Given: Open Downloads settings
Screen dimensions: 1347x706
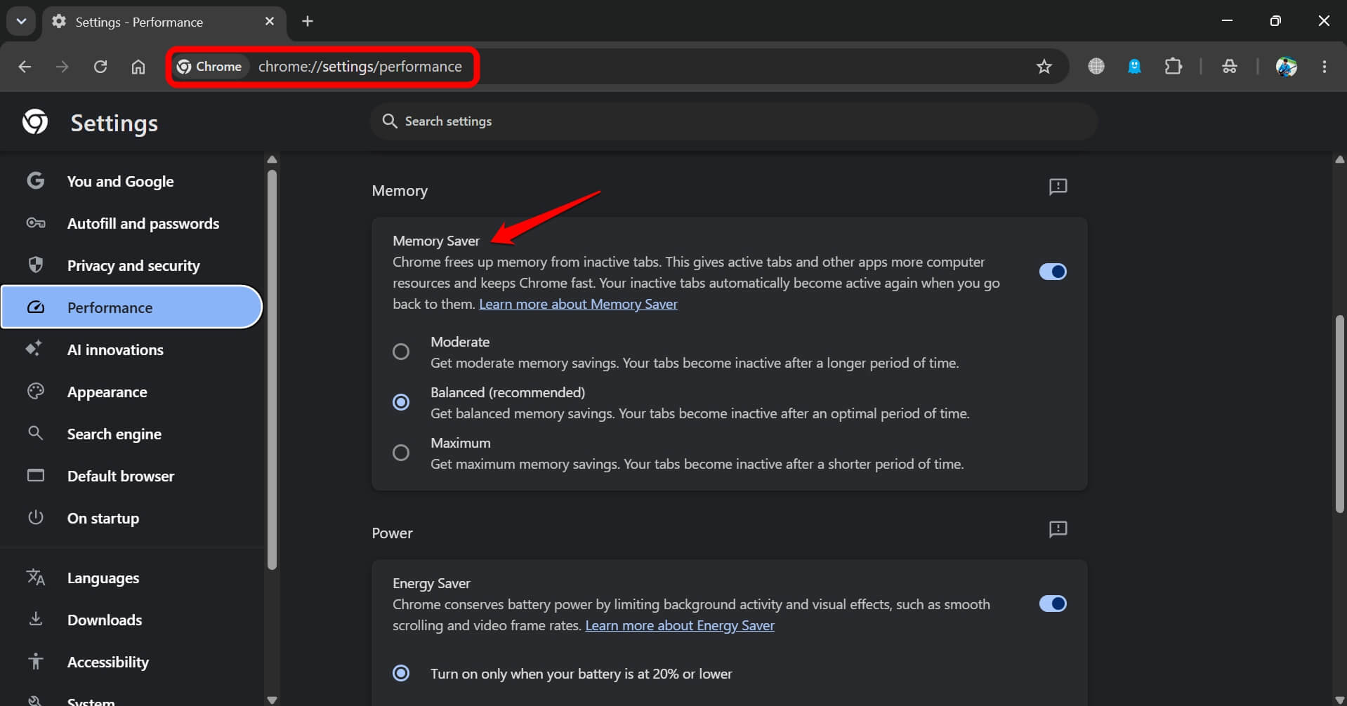Looking at the screenshot, I should pos(132,620).
